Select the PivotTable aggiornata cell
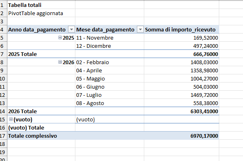 pyautogui.click(x=41, y=13)
